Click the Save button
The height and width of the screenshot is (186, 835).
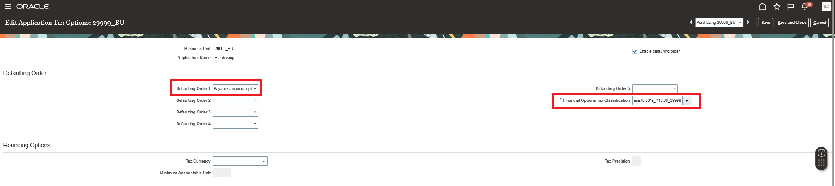766,23
